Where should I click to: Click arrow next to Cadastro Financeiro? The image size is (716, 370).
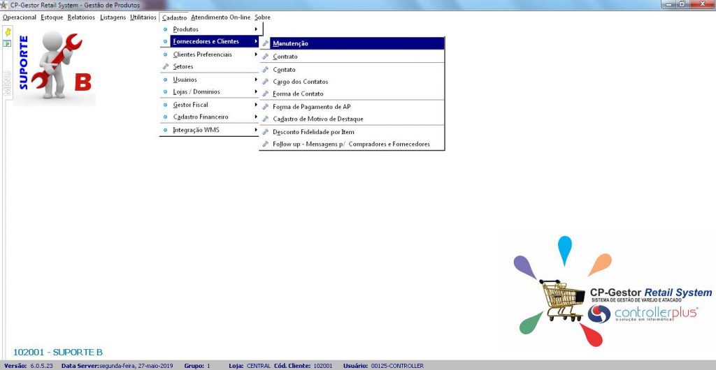256,117
